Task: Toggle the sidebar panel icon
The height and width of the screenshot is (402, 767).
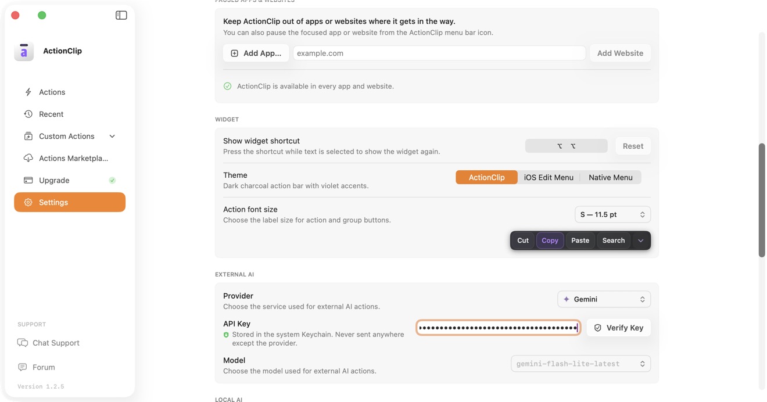Action: pos(121,15)
